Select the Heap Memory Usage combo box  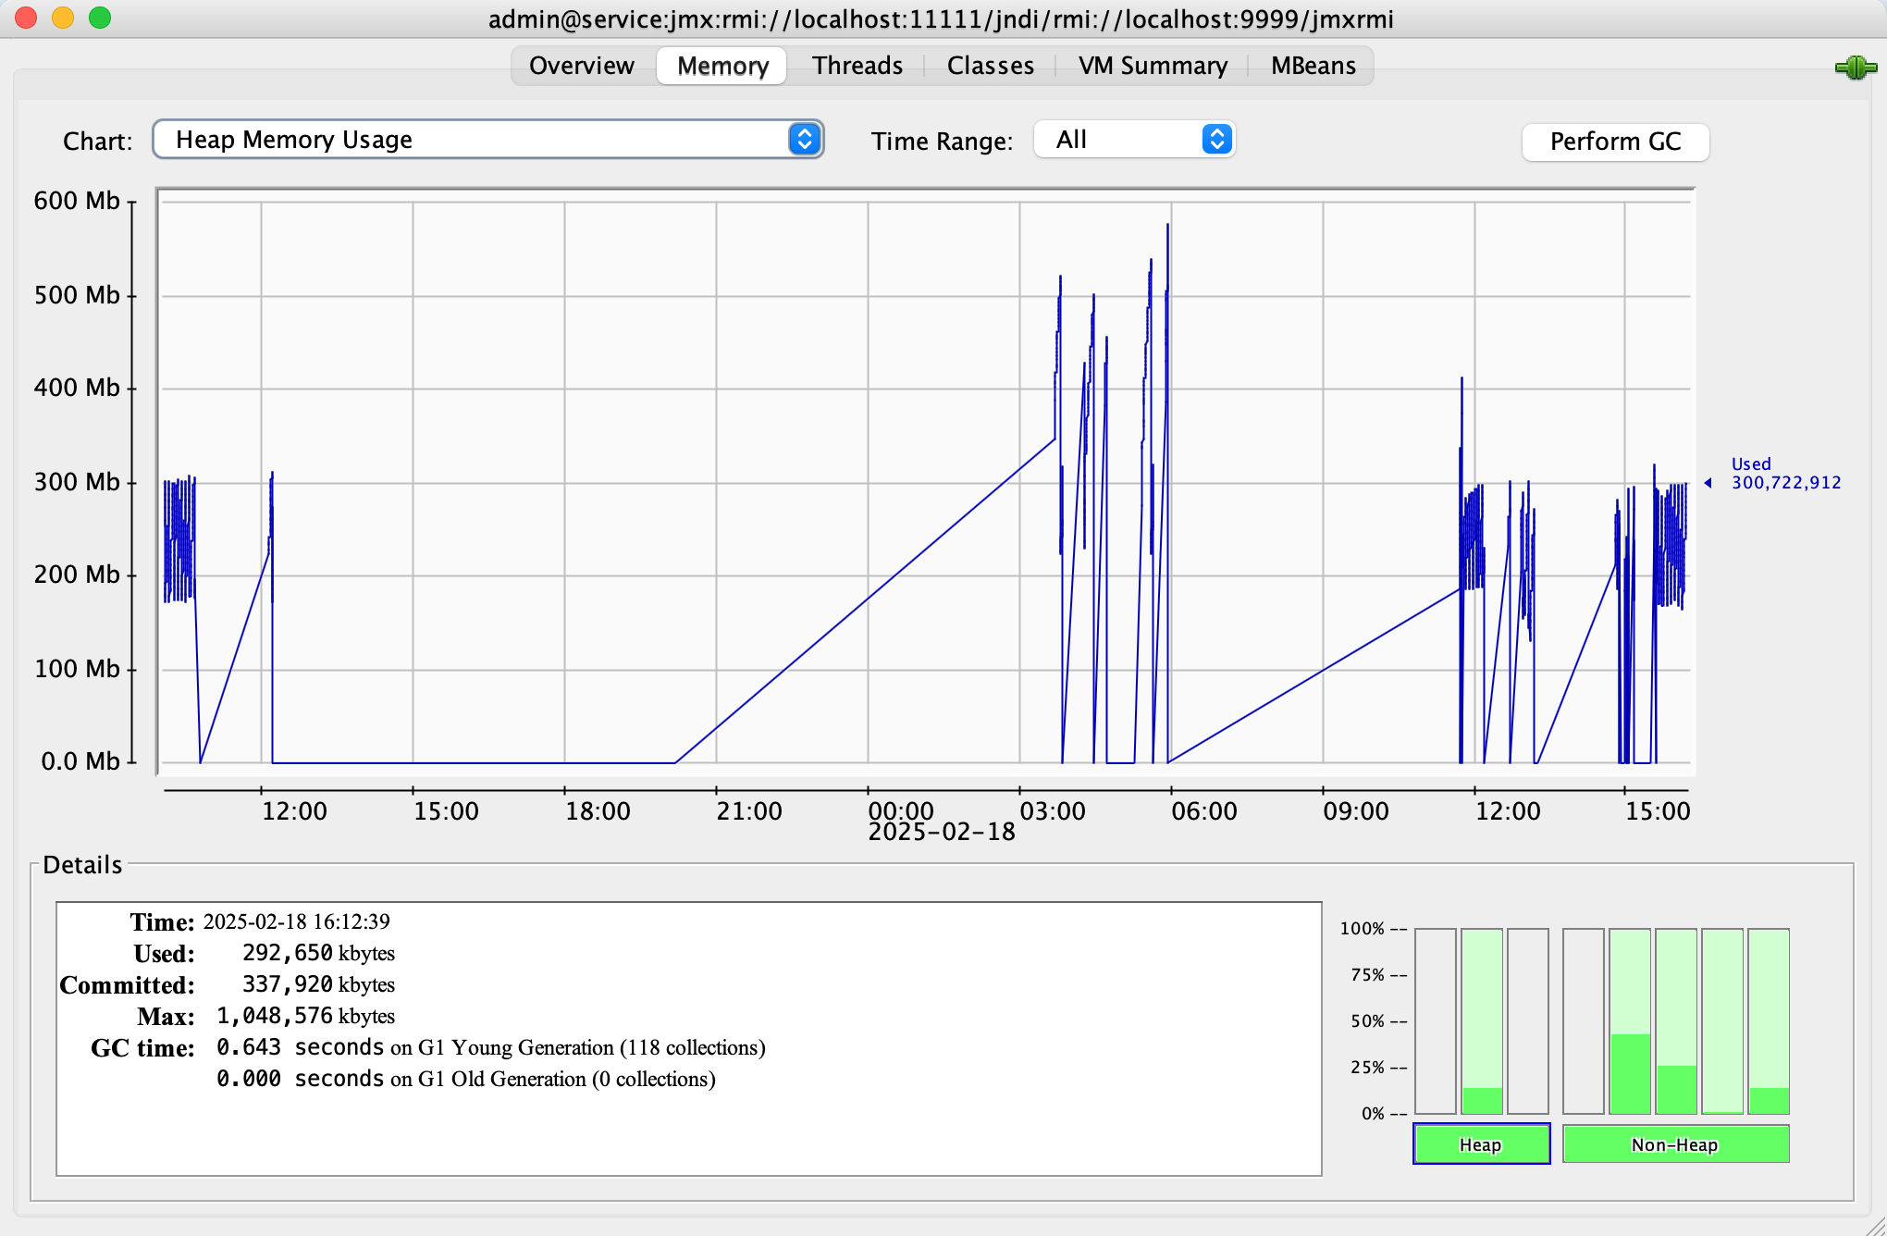click(488, 140)
